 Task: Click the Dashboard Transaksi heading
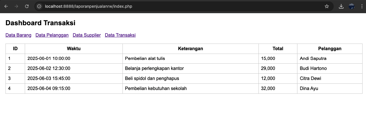[x=40, y=23]
